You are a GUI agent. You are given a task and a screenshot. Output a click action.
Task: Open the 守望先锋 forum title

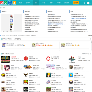click(76, 80)
